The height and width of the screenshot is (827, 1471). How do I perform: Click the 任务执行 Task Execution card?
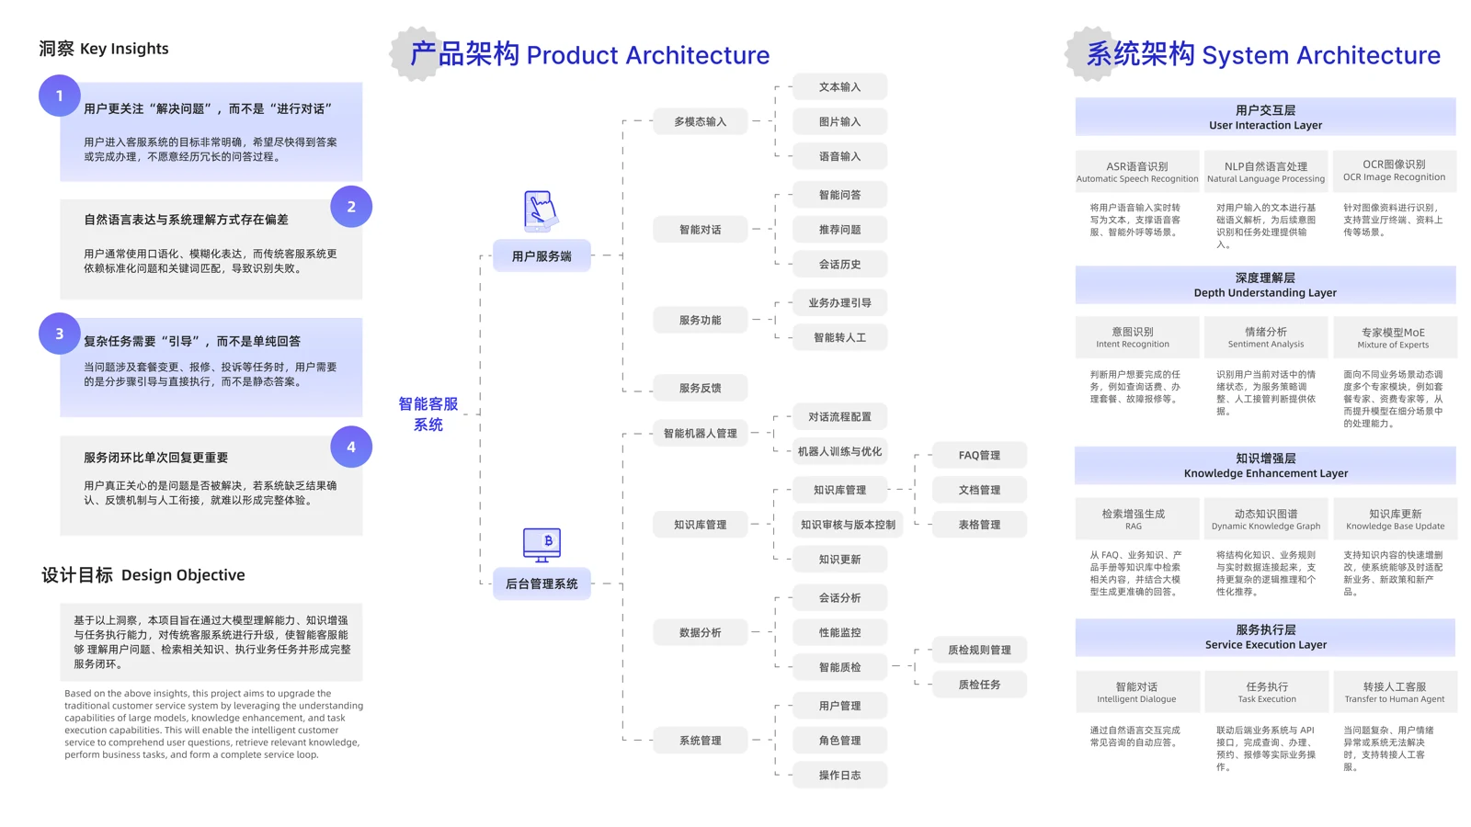pyautogui.click(x=1266, y=692)
